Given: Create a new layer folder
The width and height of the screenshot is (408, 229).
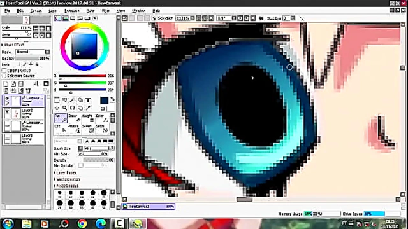Looking at the screenshot, I should [21, 83].
